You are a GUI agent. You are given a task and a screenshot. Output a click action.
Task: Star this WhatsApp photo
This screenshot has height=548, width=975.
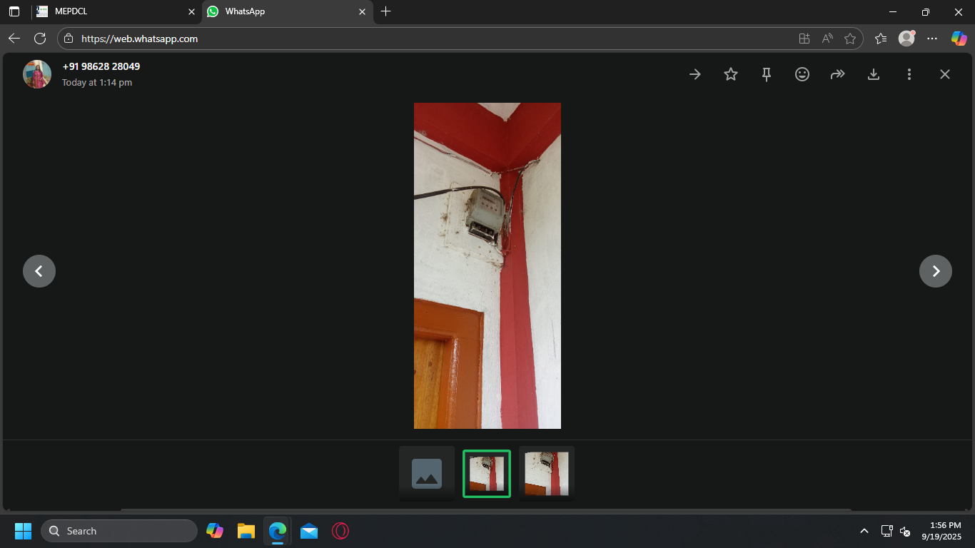point(731,74)
